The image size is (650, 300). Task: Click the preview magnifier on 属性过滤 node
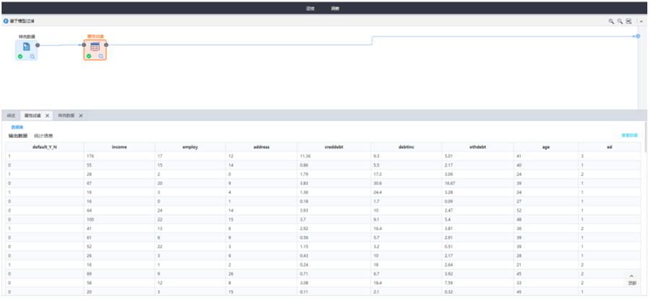tap(101, 56)
